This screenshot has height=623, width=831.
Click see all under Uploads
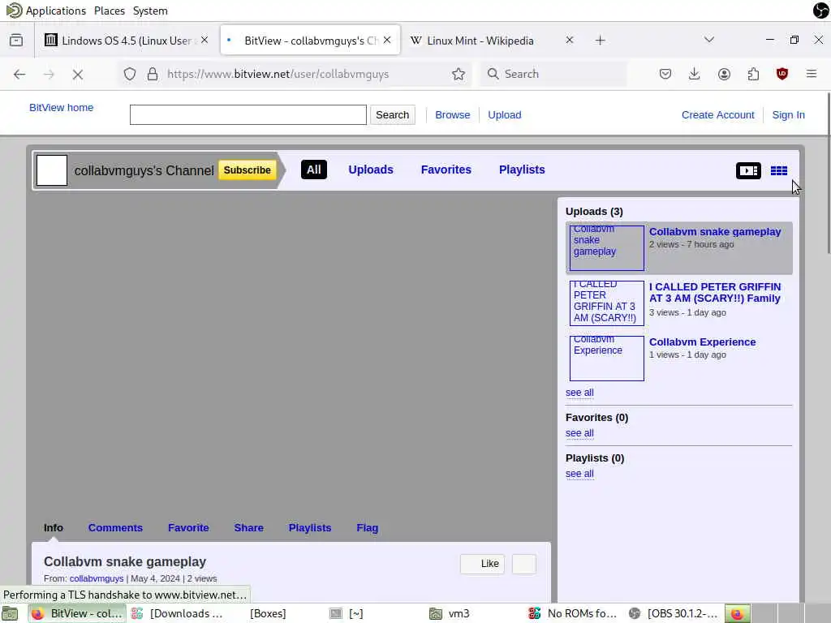coord(579,393)
